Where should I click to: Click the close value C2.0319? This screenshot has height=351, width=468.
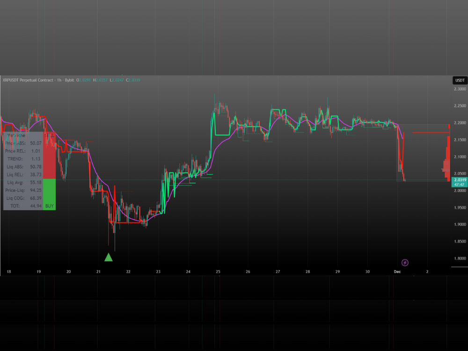click(133, 80)
